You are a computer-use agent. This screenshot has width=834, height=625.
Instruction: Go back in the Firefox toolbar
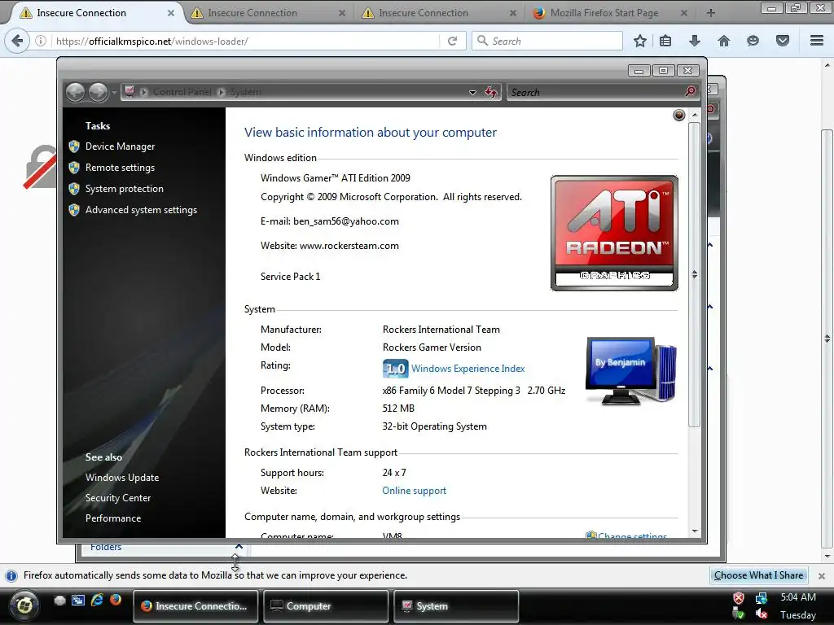17,41
